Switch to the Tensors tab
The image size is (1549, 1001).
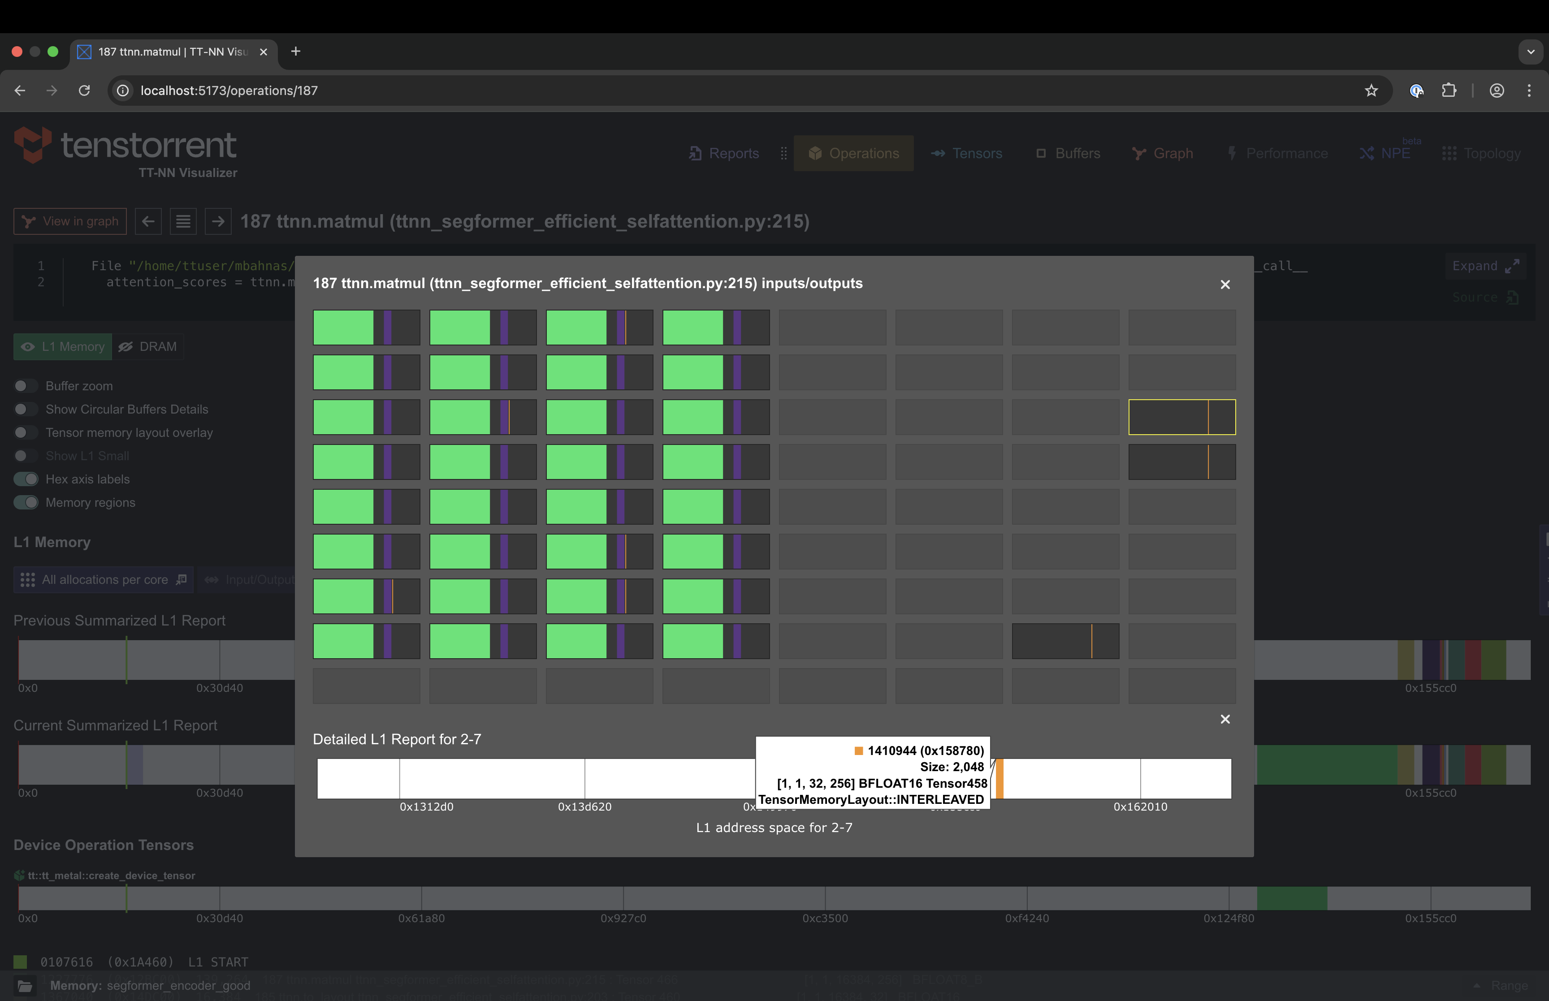point(967,153)
